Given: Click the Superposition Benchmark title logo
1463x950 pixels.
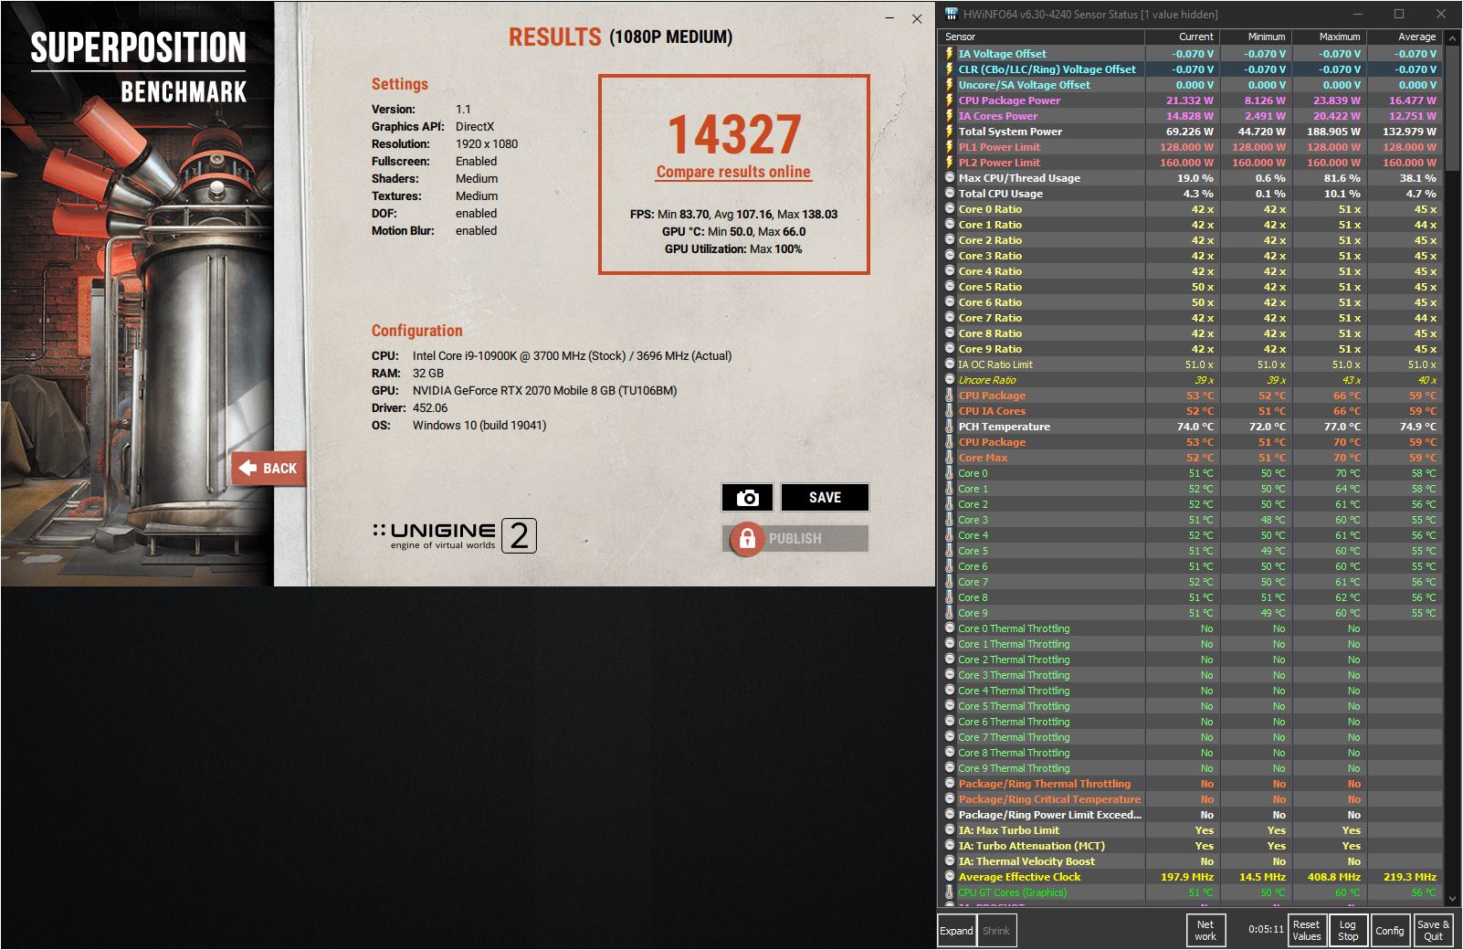Looking at the screenshot, I should point(138,69).
